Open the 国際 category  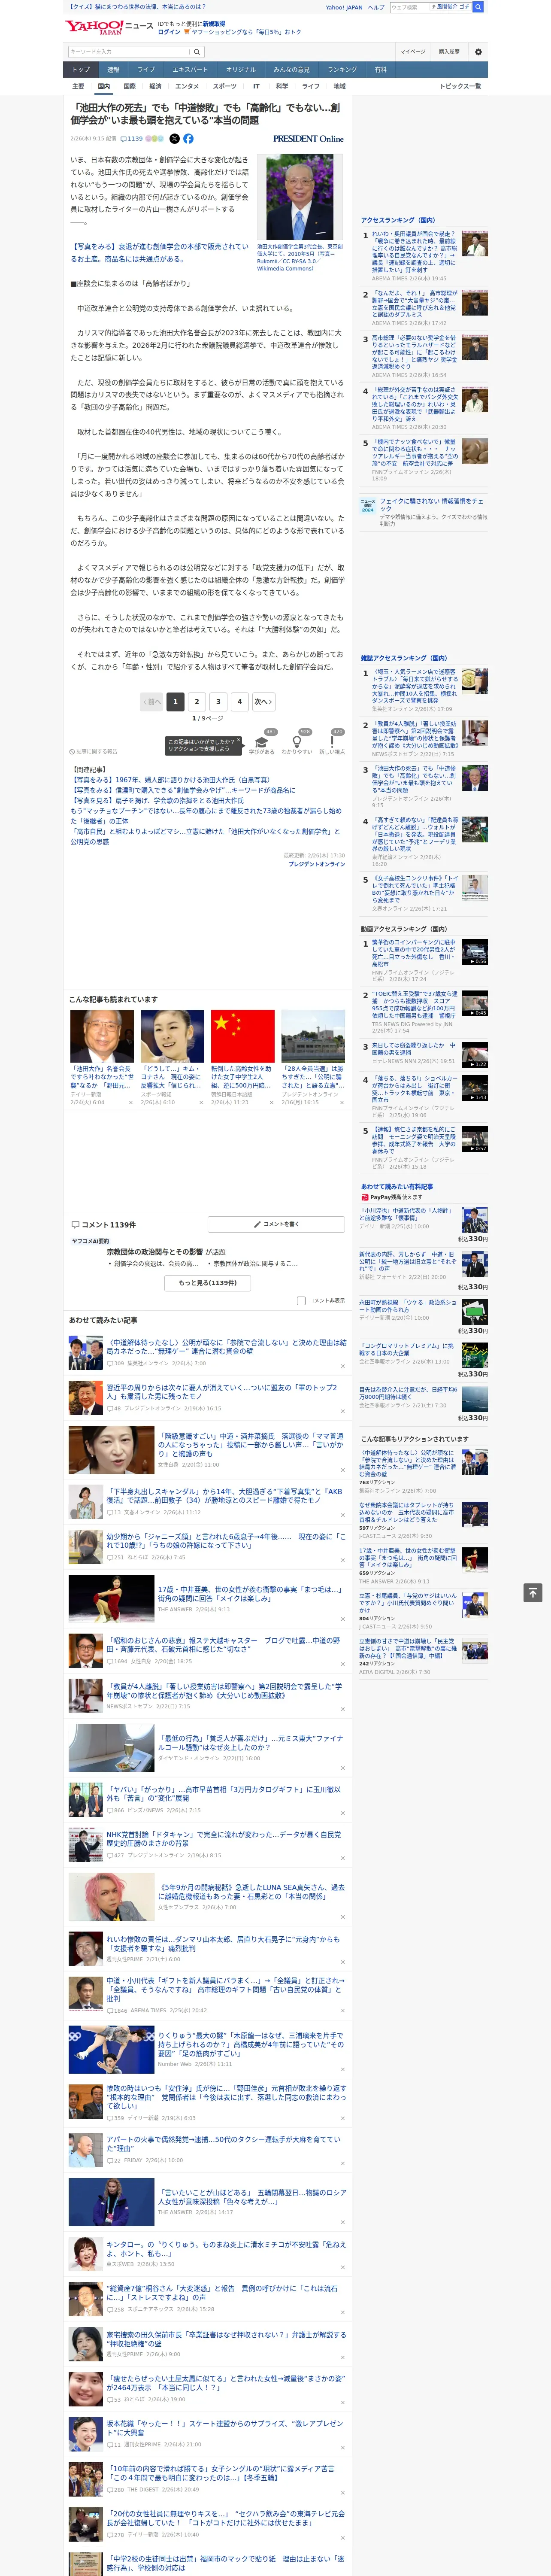[x=129, y=86]
